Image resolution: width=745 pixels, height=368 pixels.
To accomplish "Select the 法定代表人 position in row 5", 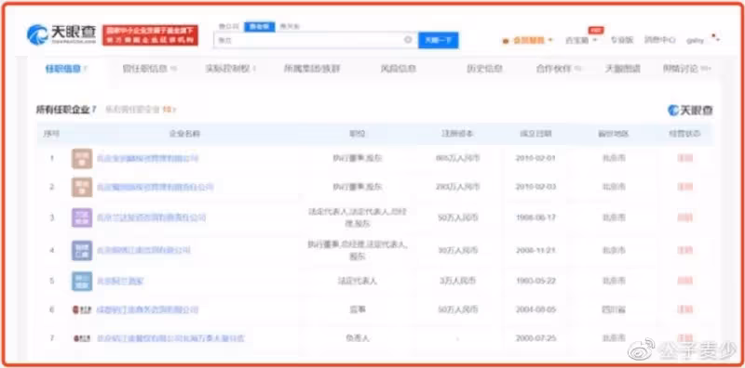I will click(358, 282).
